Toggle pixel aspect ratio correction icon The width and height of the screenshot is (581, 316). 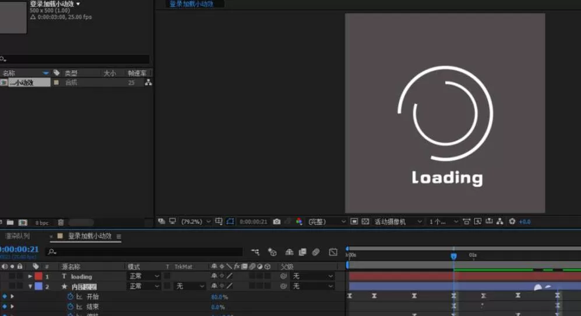pos(467,221)
